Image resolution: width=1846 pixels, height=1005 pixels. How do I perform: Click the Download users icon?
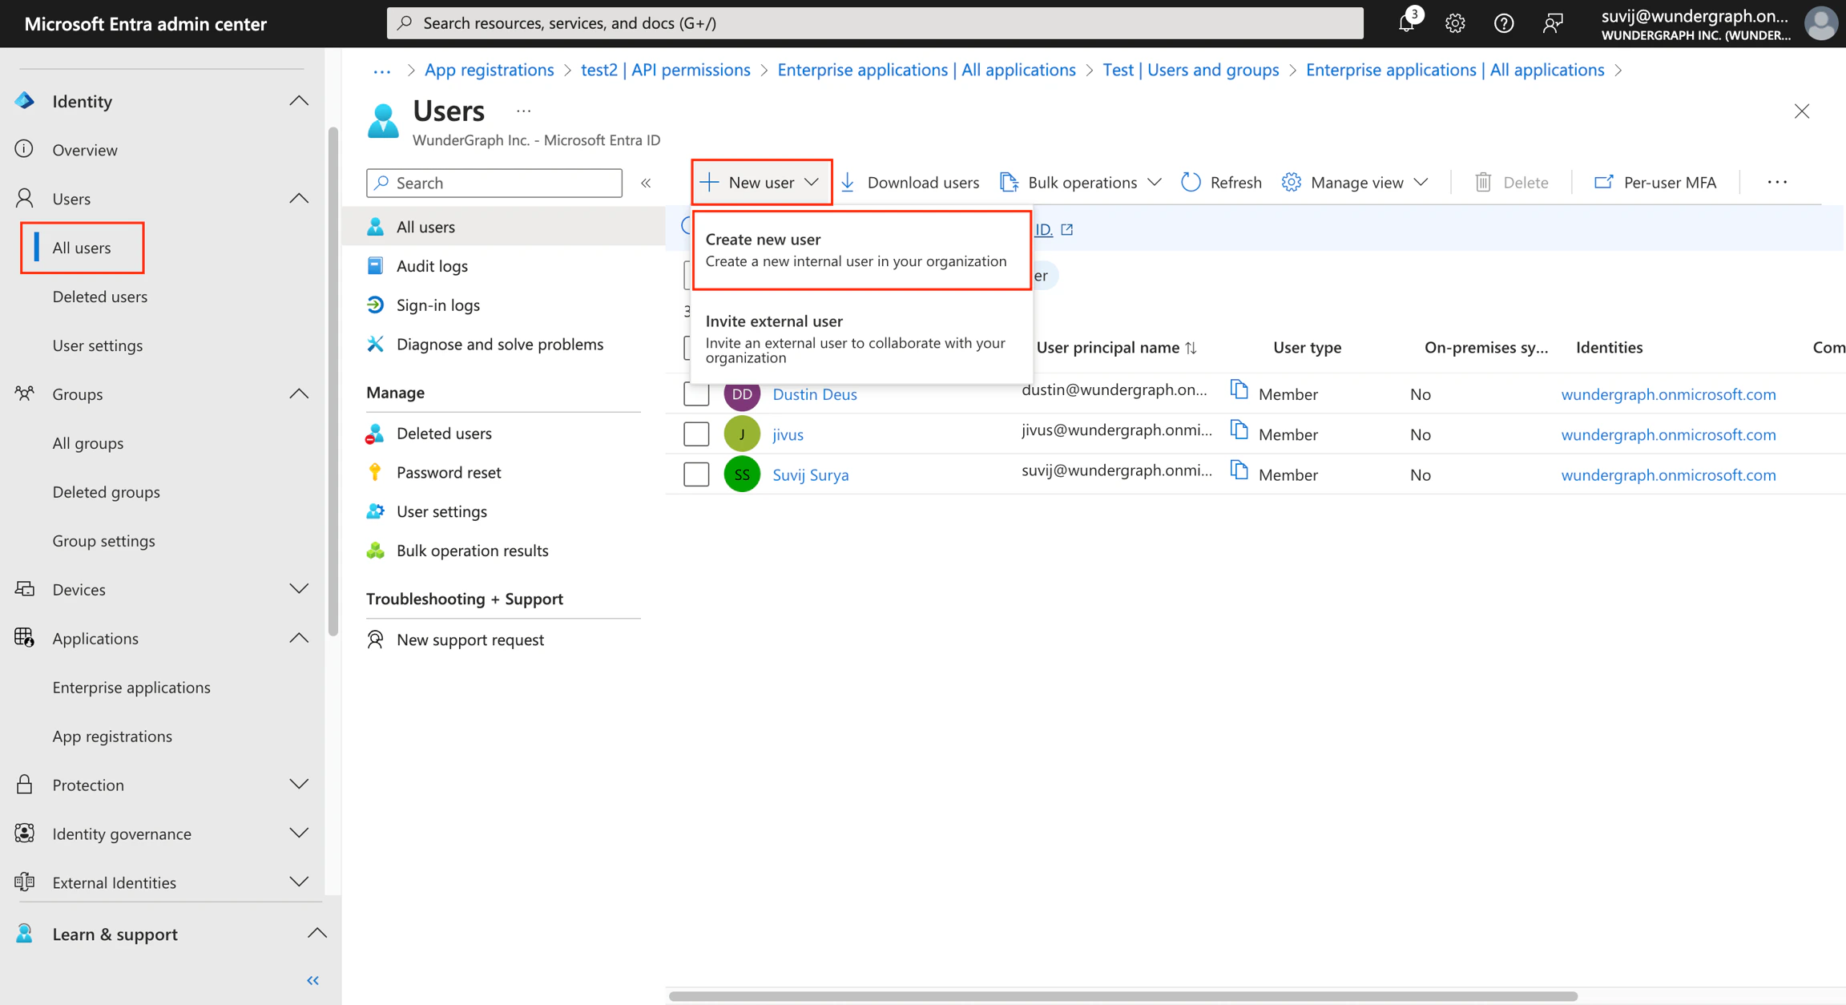click(x=848, y=182)
